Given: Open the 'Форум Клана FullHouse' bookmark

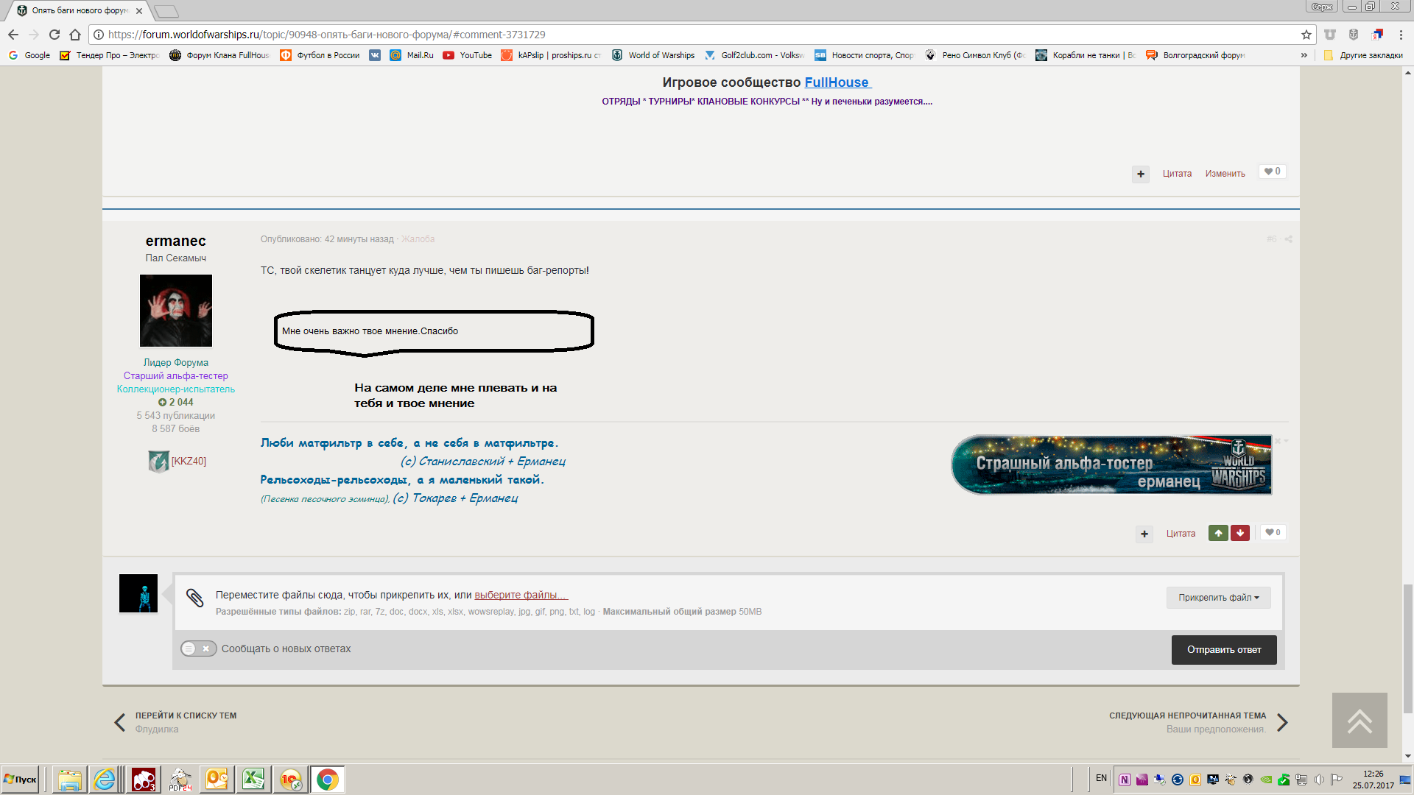Looking at the screenshot, I should [219, 55].
